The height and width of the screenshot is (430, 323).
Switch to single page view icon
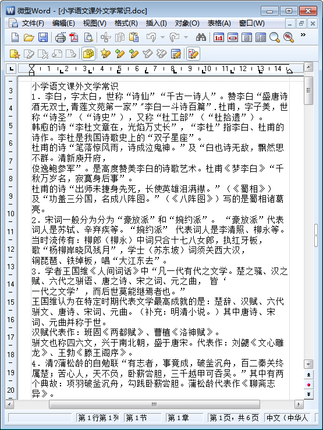click(247, 37)
